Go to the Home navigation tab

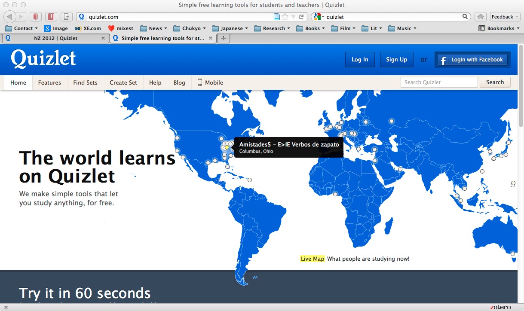(18, 82)
